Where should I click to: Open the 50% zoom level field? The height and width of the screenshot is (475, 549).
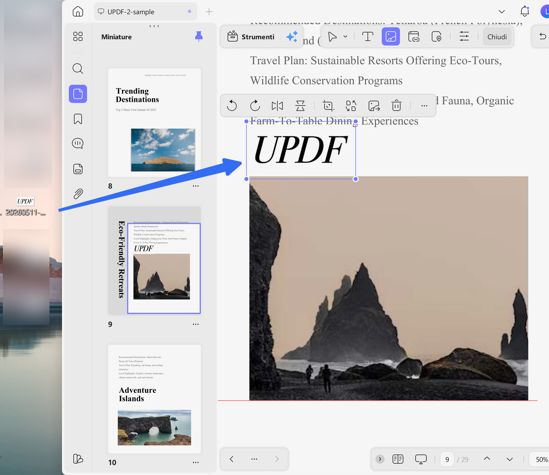[x=539, y=459]
